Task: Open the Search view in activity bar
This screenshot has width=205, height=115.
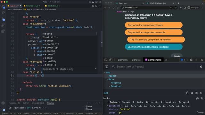Action: [x=3, y=13]
